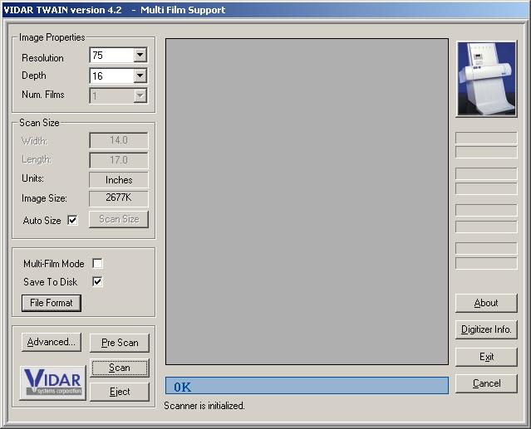This screenshot has width=531, height=429.
Task: Open the About dialog
Action: point(486,303)
